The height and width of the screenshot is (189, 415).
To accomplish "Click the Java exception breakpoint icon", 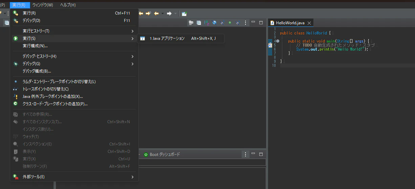I will point(16,97).
